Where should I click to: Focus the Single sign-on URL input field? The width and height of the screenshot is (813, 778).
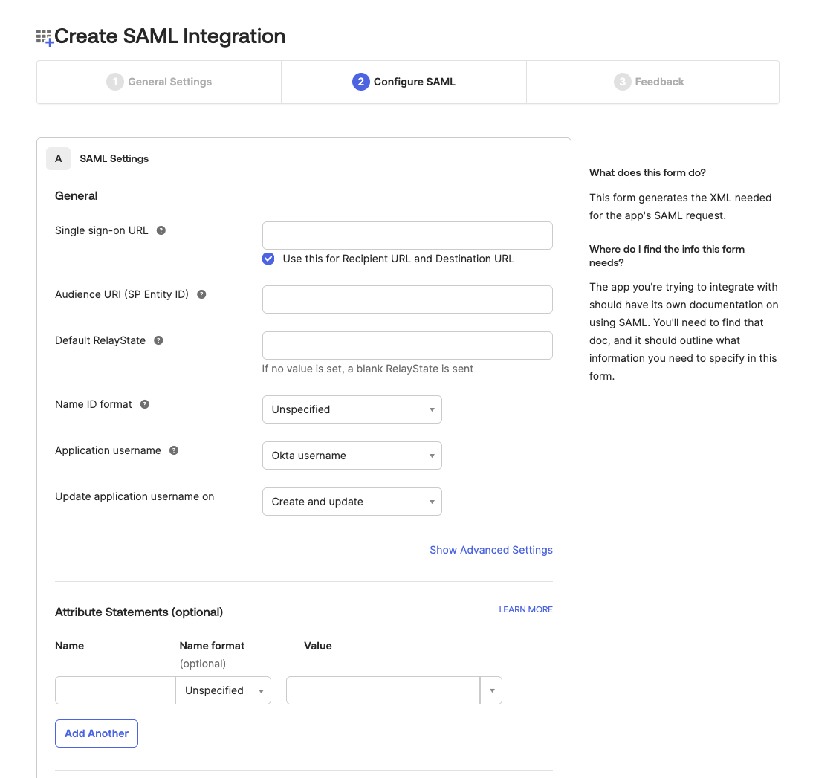pos(407,236)
